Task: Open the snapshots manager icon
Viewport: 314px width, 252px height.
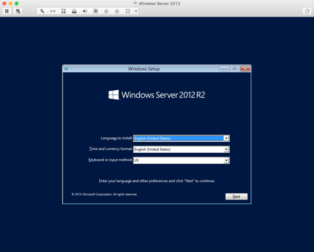Action: click(18, 11)
